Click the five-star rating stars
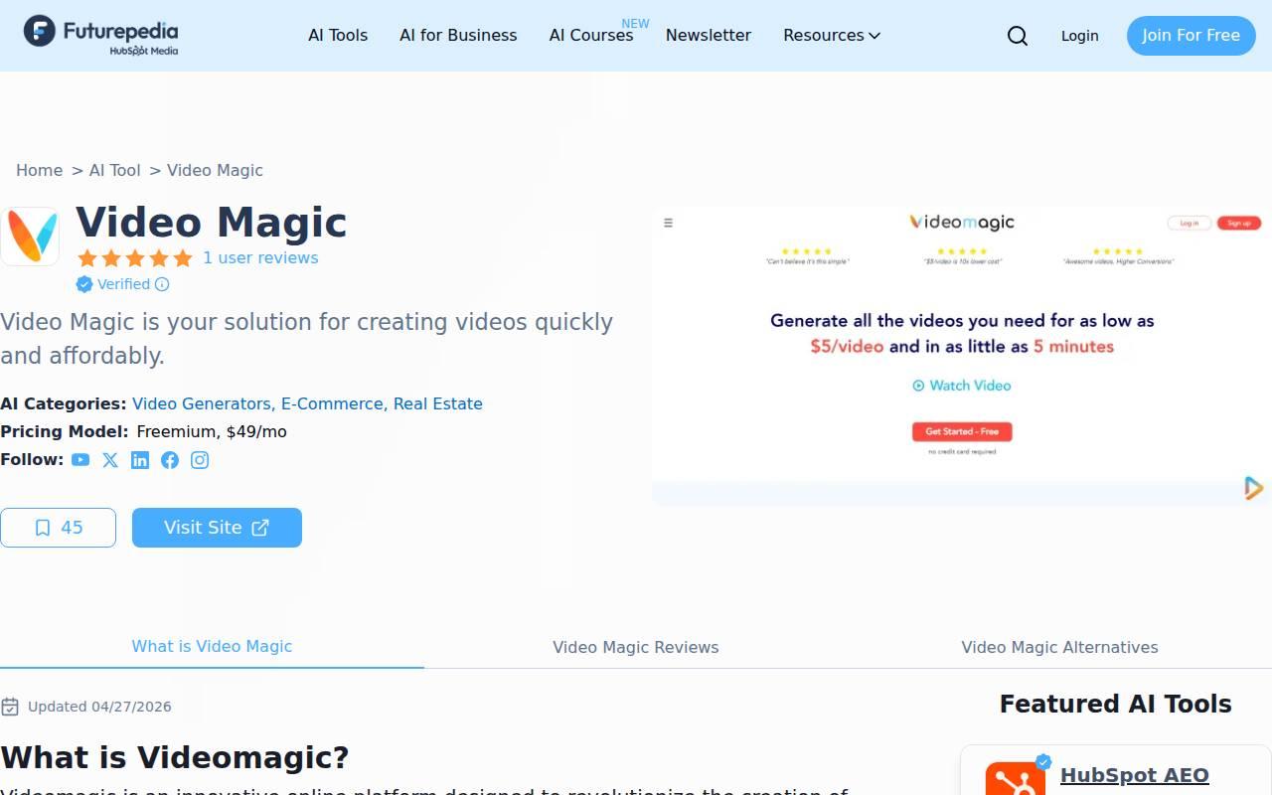Viewport: 1272px width, 795px height. 135,258
